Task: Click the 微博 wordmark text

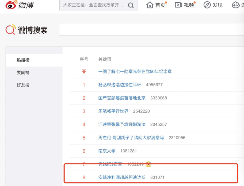Action: [x=26, y=5]
